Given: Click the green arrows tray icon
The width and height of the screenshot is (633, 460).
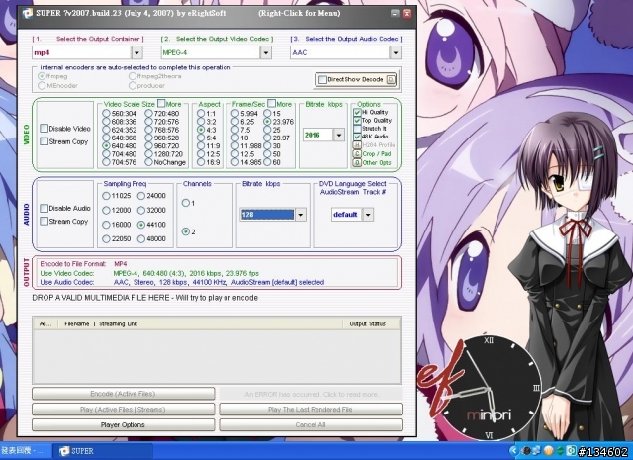Looking at the screenshot, I should coord(560,450).
